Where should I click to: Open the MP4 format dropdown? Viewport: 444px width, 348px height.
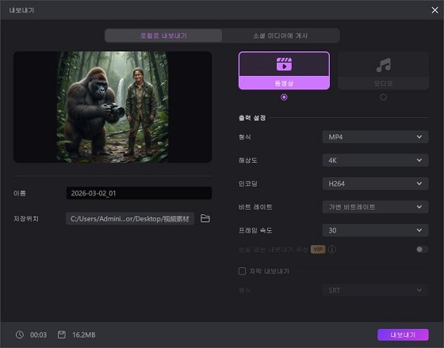[375, 137]
